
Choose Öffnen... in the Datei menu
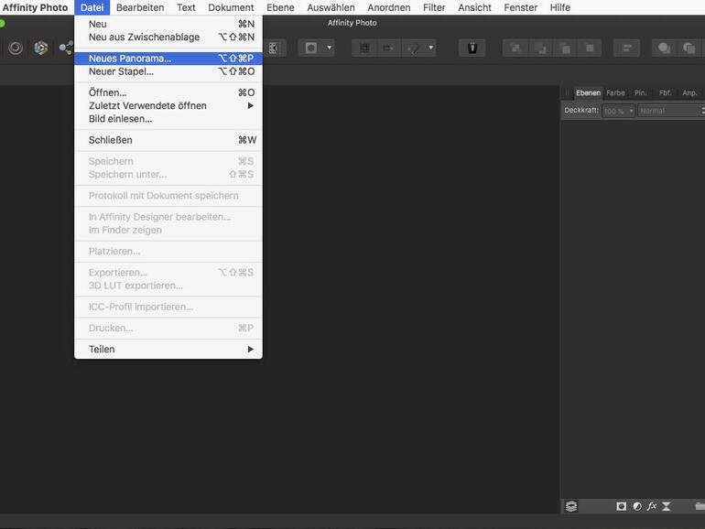pos(168,92)
